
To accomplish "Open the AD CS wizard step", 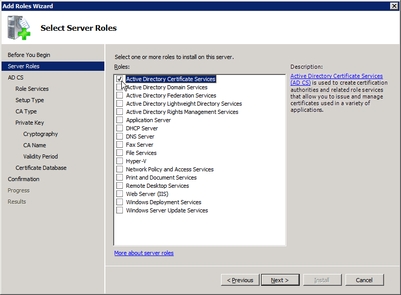I will tap(15, 77).
